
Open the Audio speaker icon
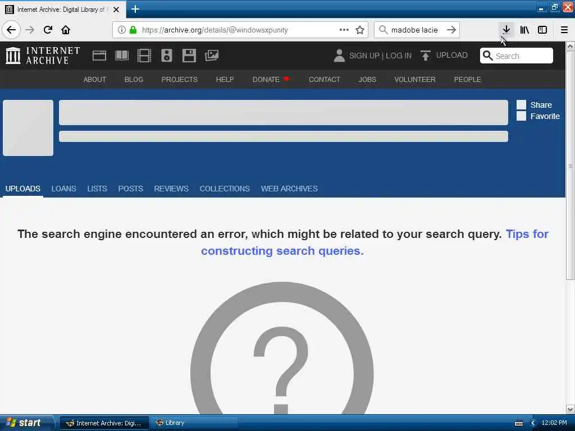pyautogui.click(x=166, y=56)
